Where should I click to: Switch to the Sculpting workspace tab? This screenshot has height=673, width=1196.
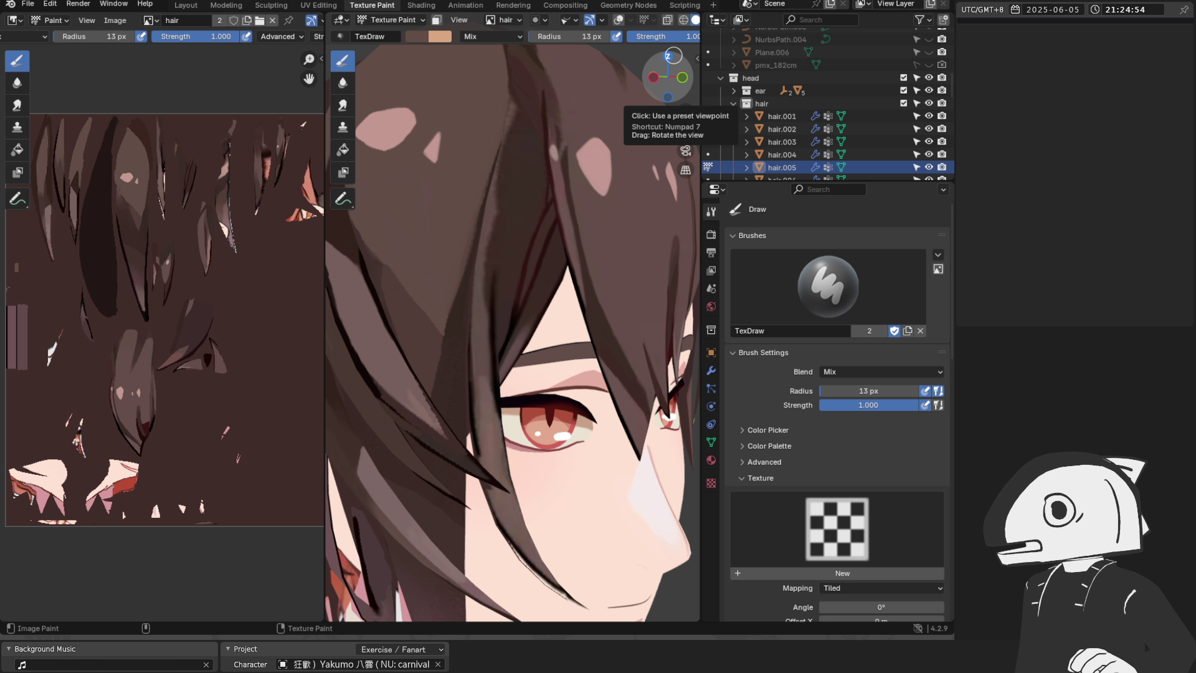[271, 5]
